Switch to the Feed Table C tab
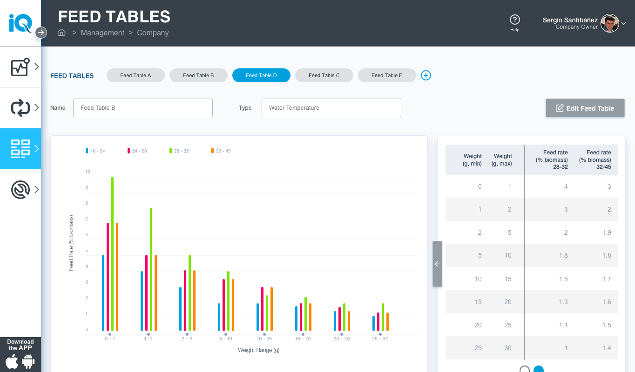635x372 pixels. (324, 75)
